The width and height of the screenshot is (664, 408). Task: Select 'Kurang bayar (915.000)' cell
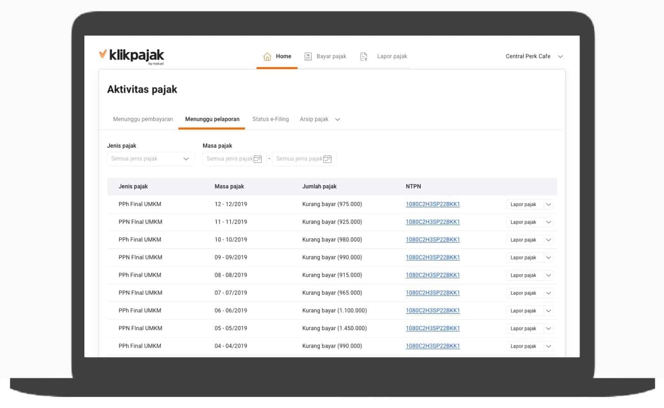coord(332,275)
